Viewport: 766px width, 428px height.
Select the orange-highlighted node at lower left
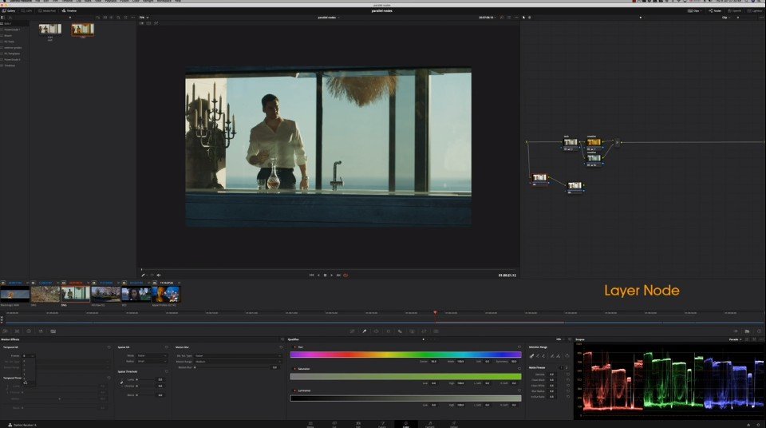539,178
